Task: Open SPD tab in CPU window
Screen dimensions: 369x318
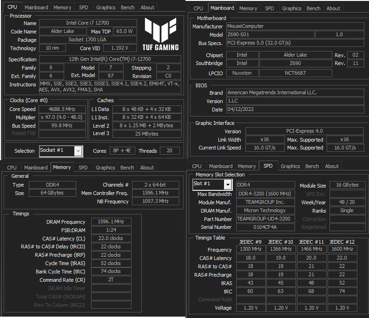Action: click(x=84, y=7)
